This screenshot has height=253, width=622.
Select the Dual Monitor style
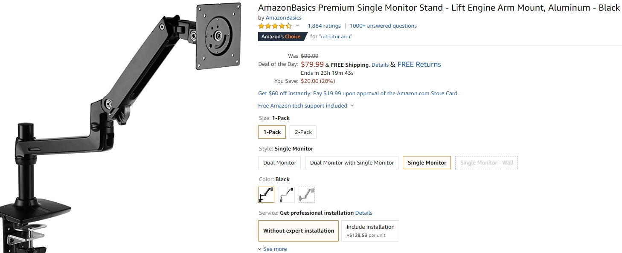(279, 163)
